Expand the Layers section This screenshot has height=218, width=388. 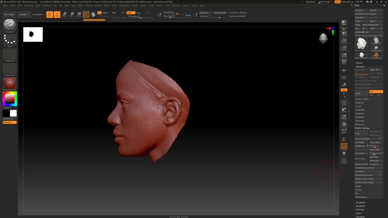tap(359, 213)
